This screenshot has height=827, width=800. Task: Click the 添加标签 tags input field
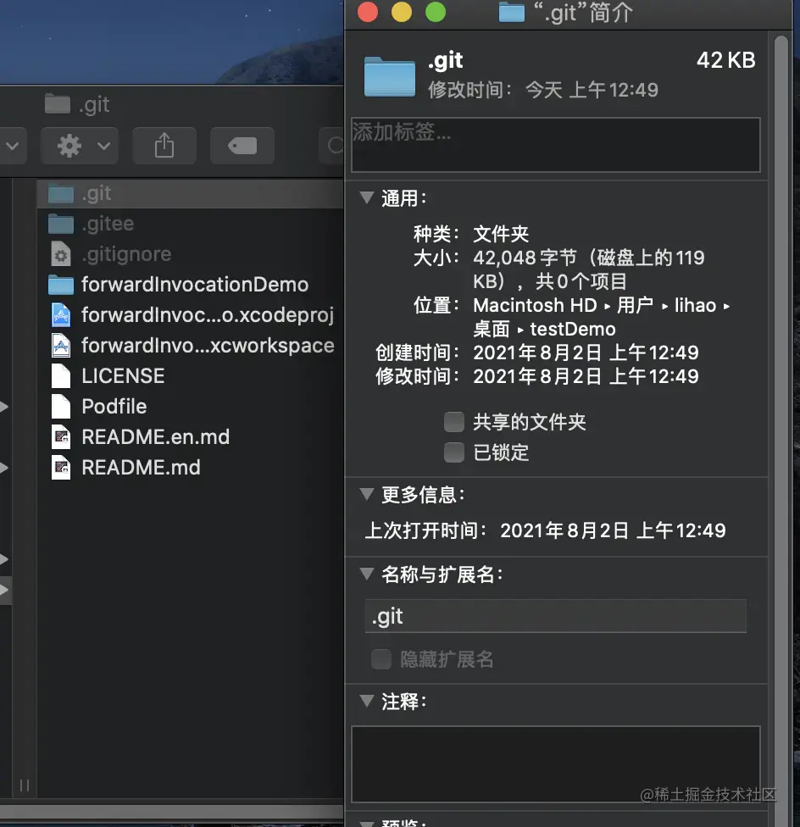(555, 145)
